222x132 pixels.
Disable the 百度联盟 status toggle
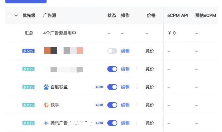pyautogui.click(x=112, y=87)
